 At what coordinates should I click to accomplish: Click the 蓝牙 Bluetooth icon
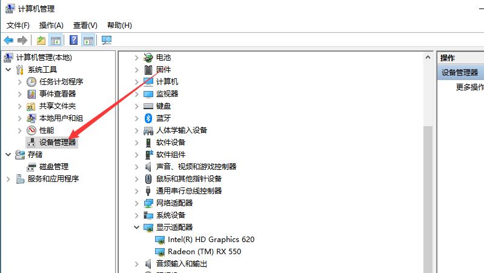(148, 118)
